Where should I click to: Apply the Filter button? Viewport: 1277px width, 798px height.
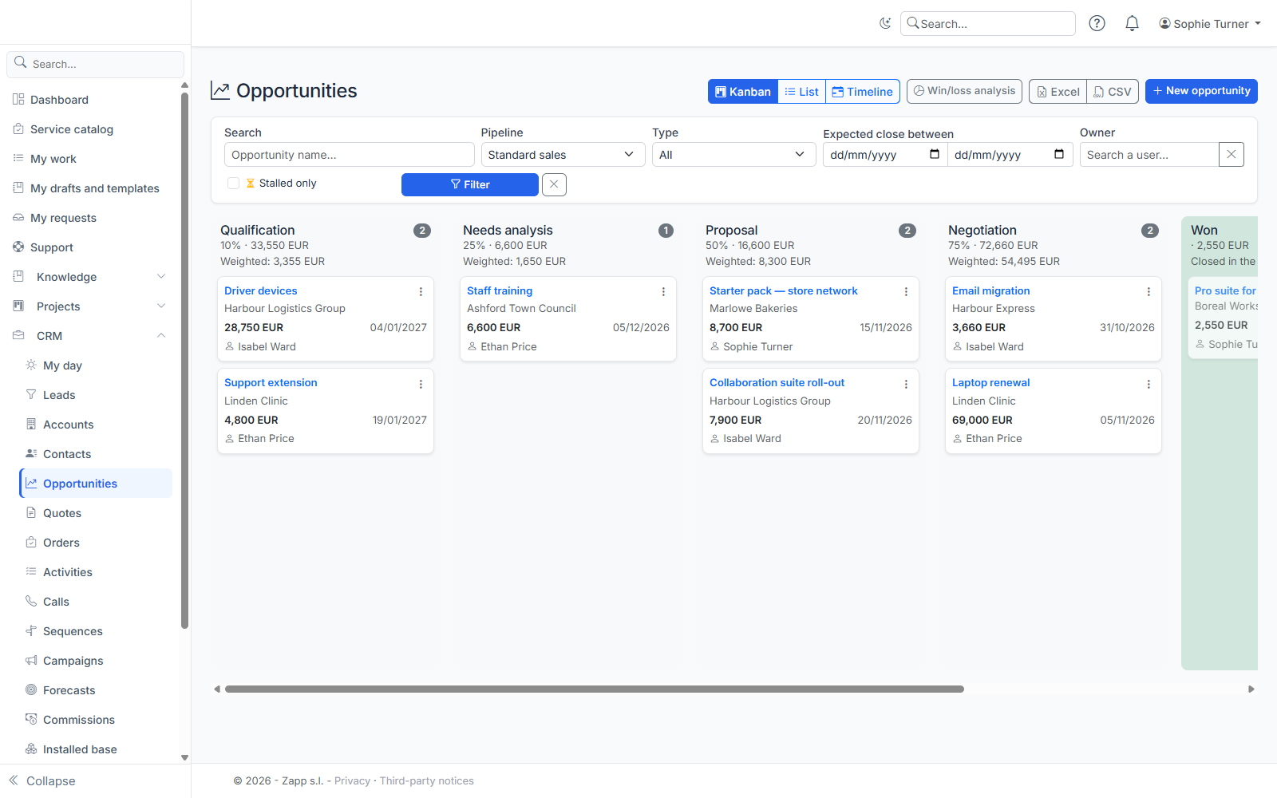(469, 184)
